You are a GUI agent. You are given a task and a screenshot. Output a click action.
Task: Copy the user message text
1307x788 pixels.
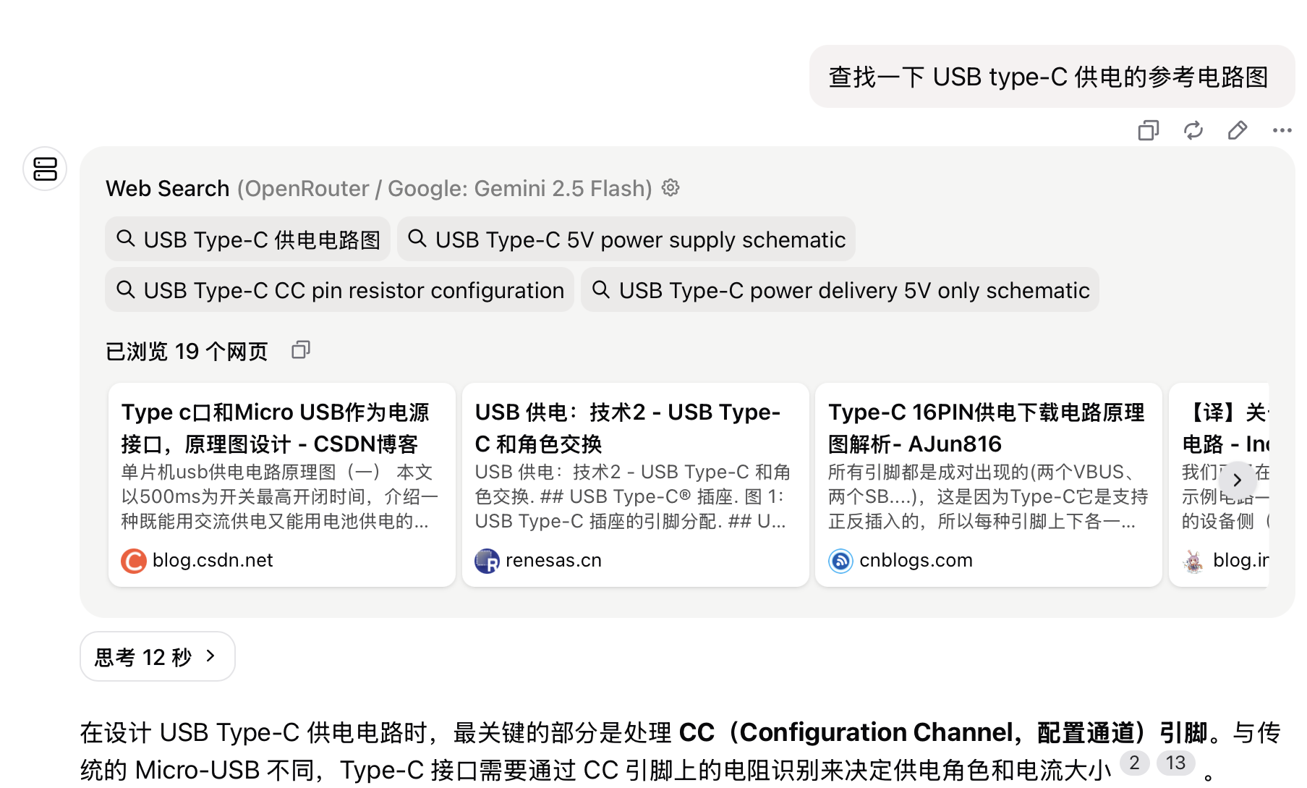pyautogui.click(x=1148, y=130)
